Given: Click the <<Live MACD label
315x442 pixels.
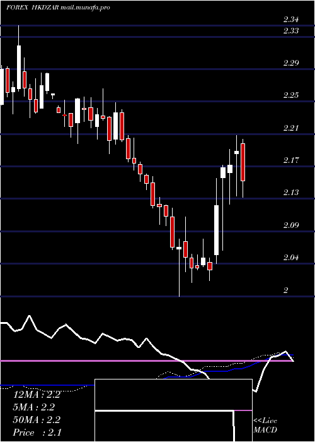Looking at the screenshot, I should (x=265, y=425).
